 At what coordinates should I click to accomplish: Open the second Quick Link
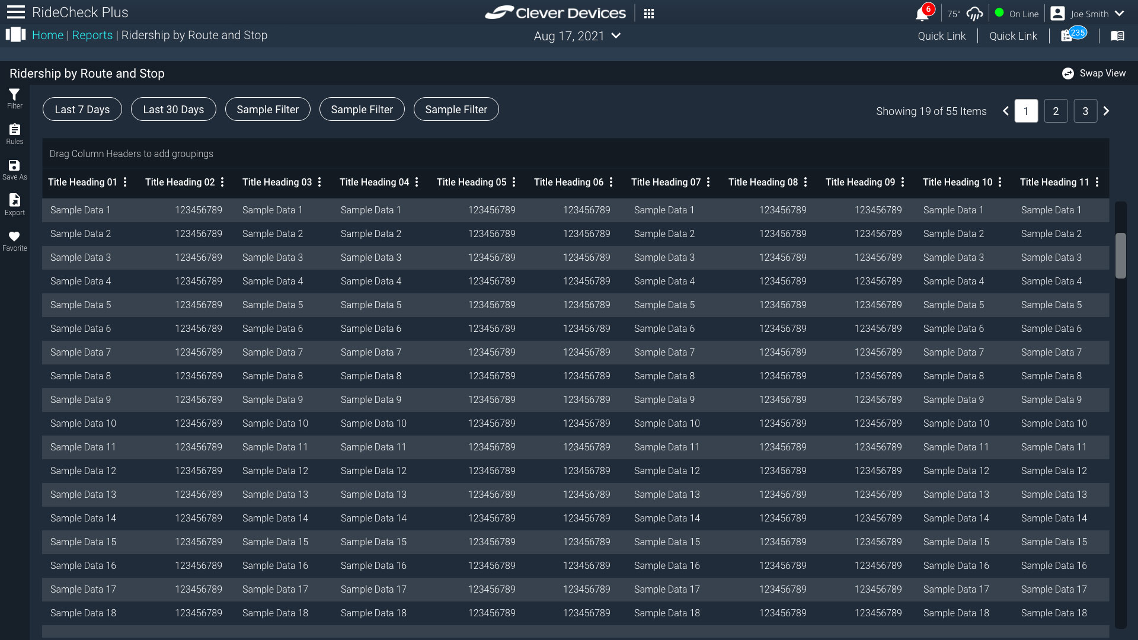(x=1014, y=36)
